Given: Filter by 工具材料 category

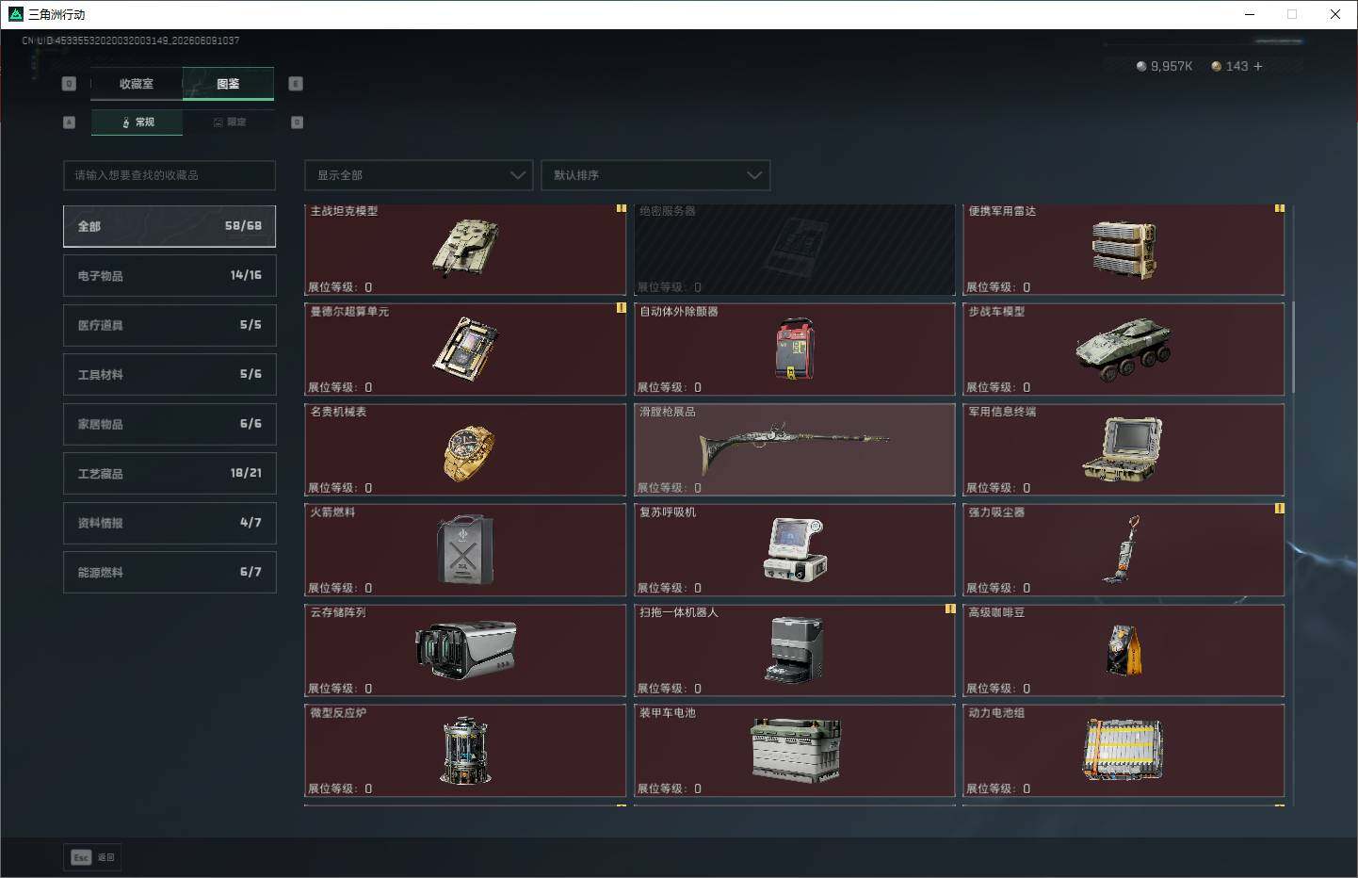Looking at the screenshot, I should [x=170, y=374].
